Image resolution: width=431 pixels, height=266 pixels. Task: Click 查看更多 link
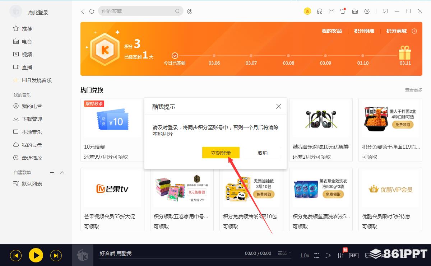click(414, 90)
